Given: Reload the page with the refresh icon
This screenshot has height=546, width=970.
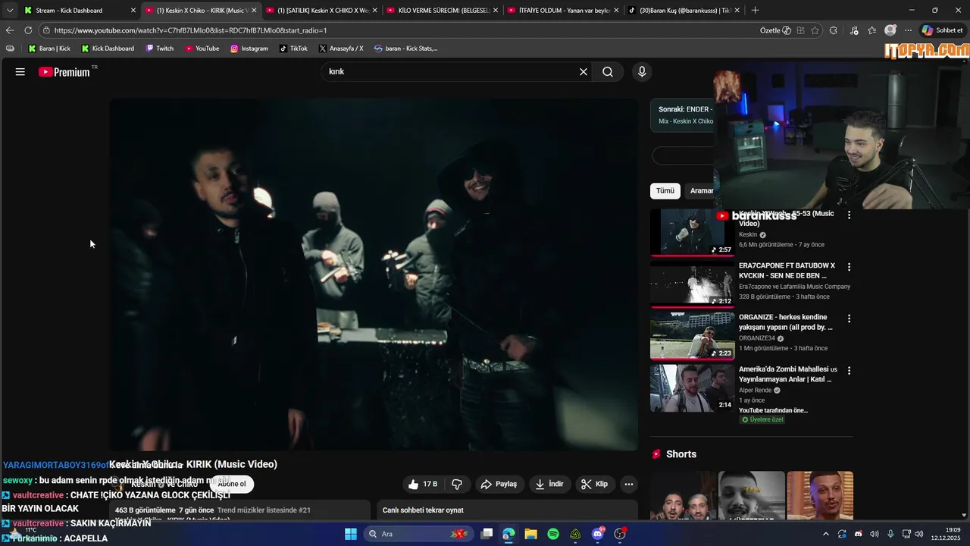Looking at the screenshot, I should [x=28, y=30].
